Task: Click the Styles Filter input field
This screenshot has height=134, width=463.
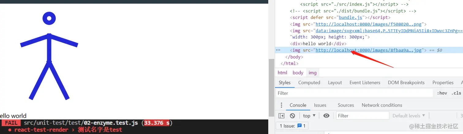Action: point(355,93)
